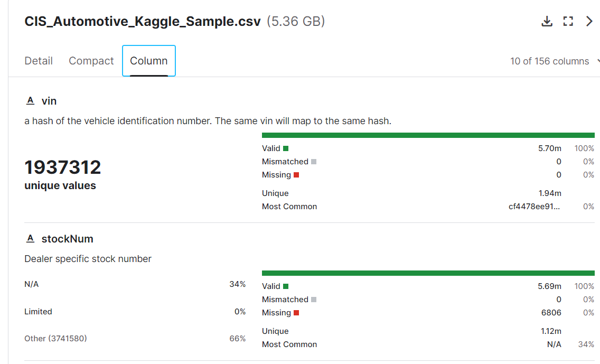The height and width of the screenshot is (364, 600).
Task: Click the string type icon beside stockNum
Action: click(x=31, y=239)
